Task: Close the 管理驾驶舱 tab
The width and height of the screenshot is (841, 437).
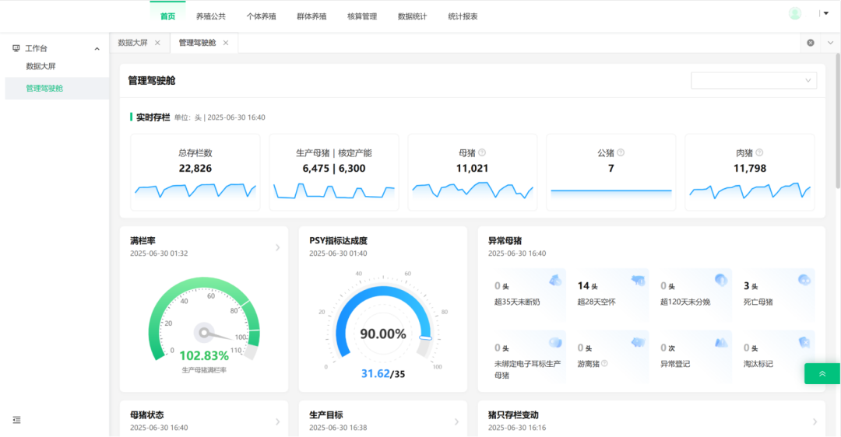Action: (226, 43)
